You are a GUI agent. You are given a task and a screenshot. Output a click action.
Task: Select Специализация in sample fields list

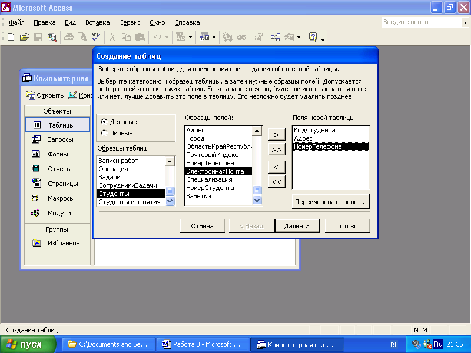coord(218,179)
